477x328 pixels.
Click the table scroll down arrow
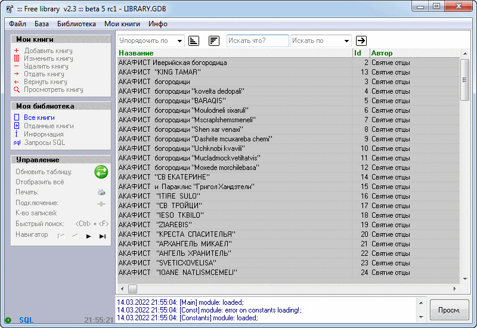click(465, 279)
